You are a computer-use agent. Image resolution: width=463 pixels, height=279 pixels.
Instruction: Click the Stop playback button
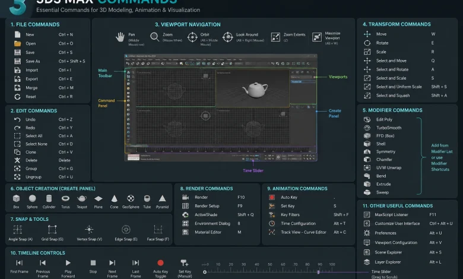pyautogui.click(x=93, y=263)
